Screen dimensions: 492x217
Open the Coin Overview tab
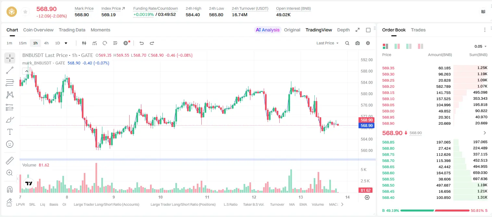[x=38, y=30]
